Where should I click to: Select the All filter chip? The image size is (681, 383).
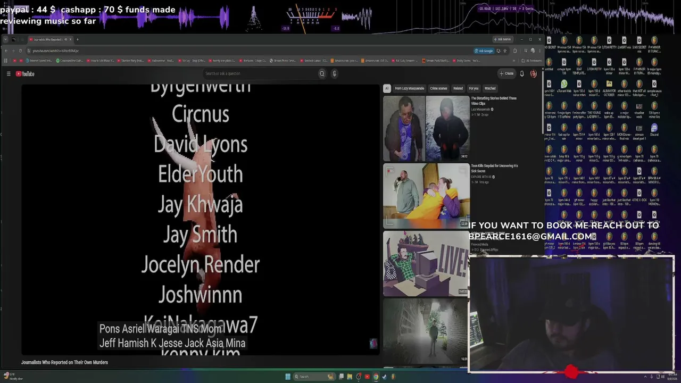point(387,88)
